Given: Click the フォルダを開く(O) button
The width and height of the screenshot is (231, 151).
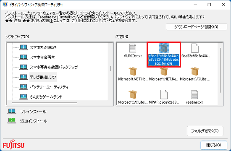Looking at the screenshot, I should pyautogui.click(x=205, y=131).
